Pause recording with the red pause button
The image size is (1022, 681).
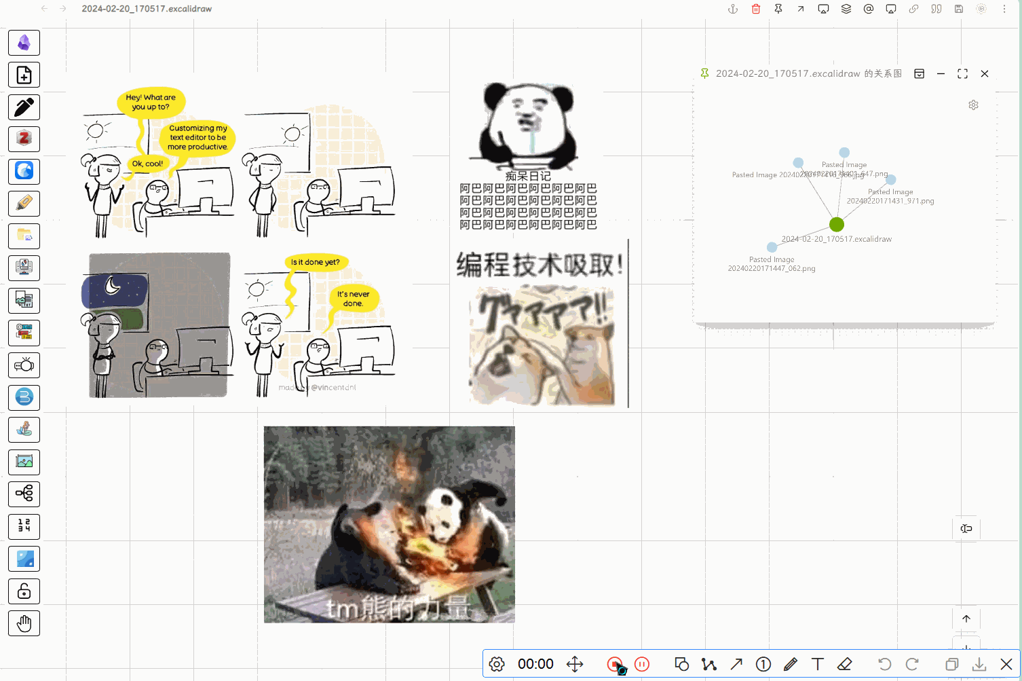(x=642, y=664)
